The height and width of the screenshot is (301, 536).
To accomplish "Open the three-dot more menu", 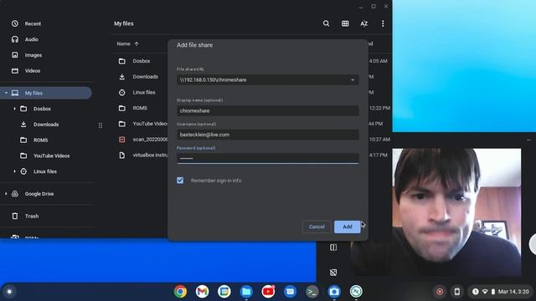I will (x=383, y=23).
